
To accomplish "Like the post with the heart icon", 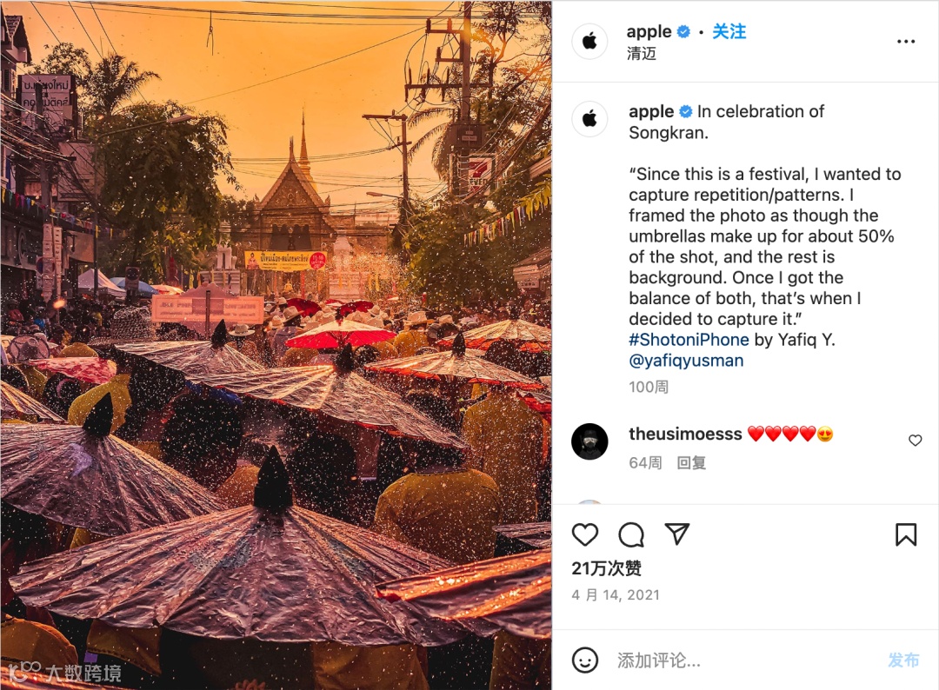I will (584, 534).
